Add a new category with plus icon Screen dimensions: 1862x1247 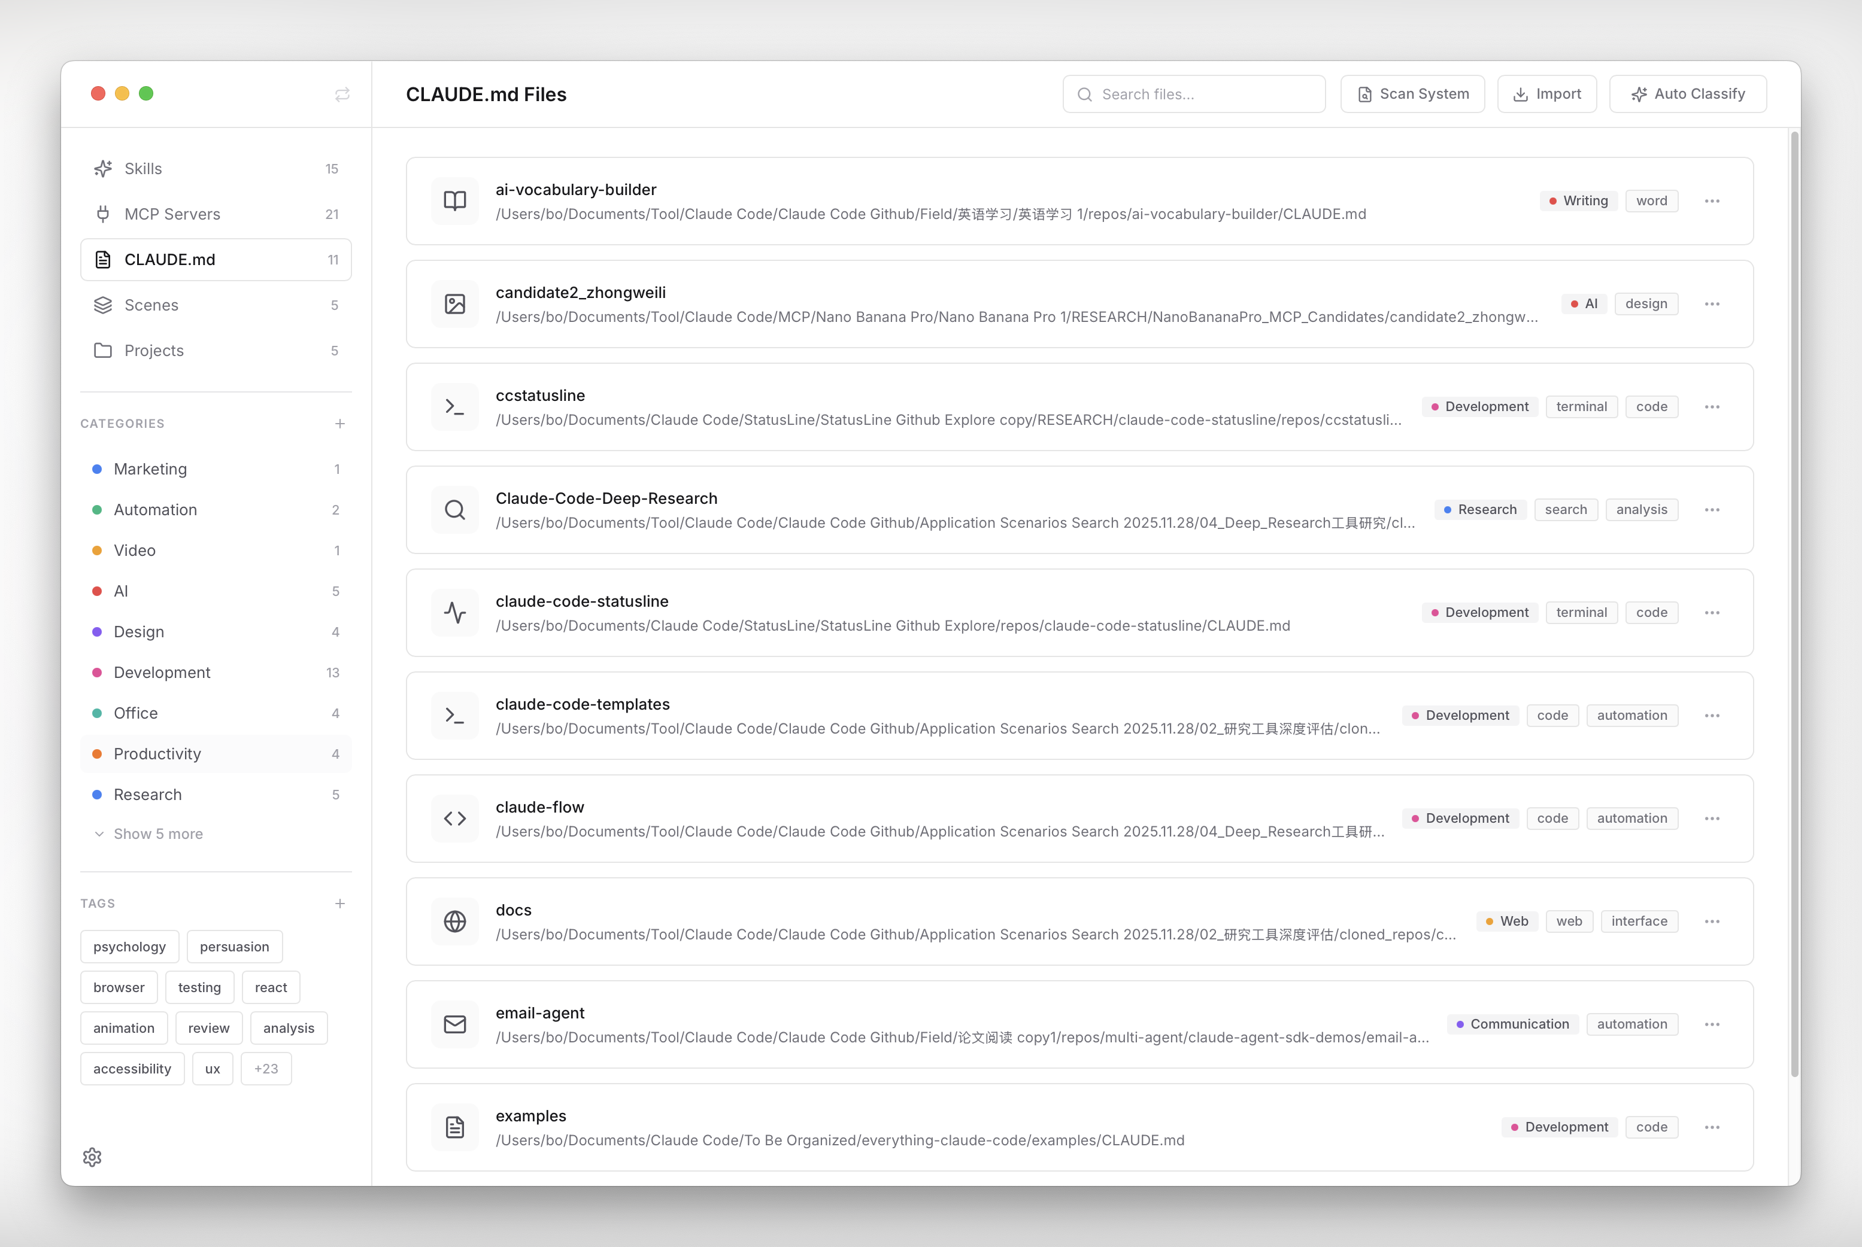(340, 424)
